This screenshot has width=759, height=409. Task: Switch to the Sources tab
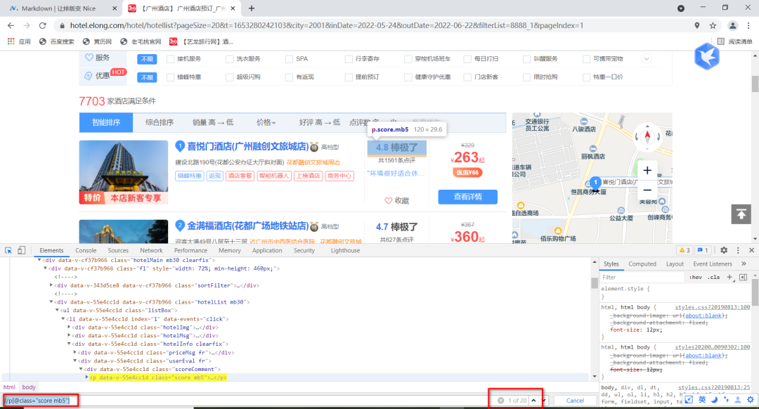coord(118,250)
